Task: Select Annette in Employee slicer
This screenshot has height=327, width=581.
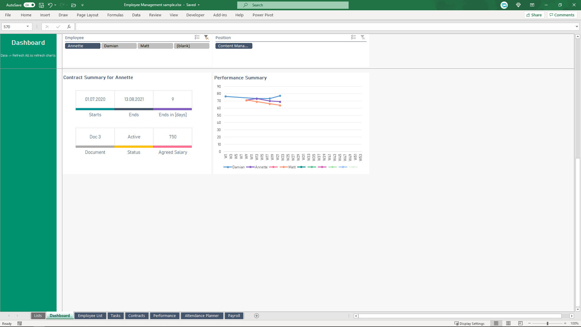Action: point(83,46)
